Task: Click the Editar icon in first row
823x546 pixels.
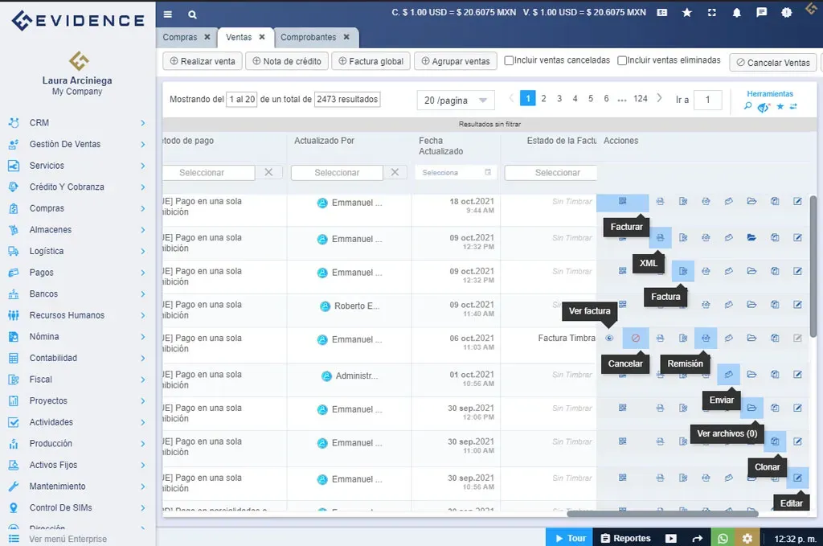Action: tap(797, 202)
